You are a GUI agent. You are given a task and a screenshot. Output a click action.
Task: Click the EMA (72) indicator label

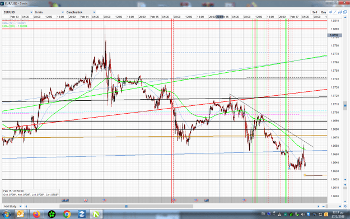coord(14,23)
